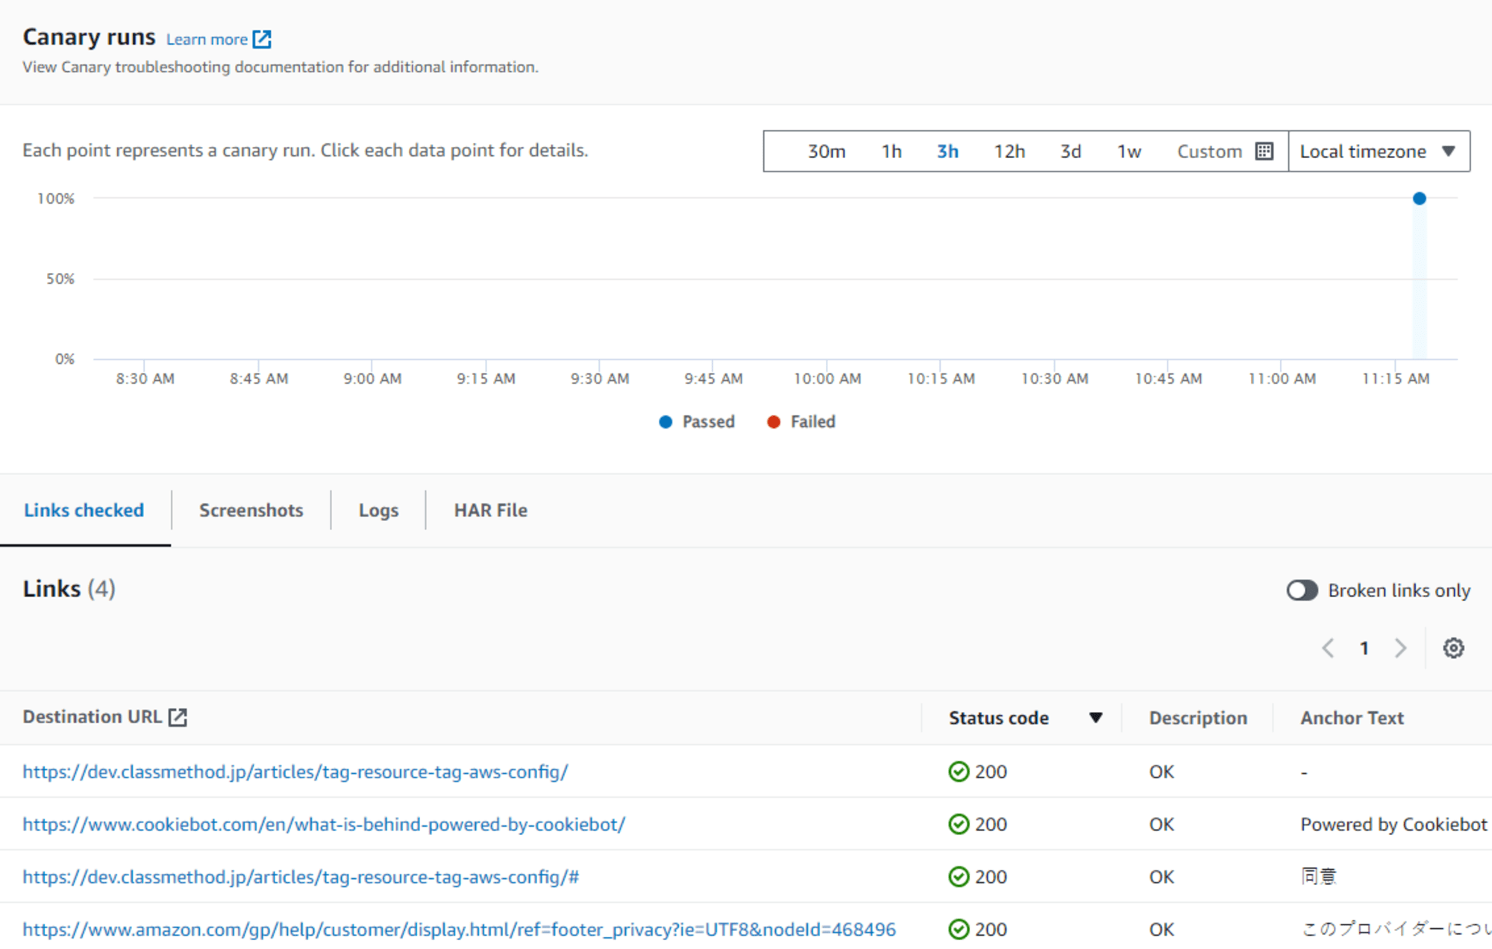The height and width of the screenshot is (949, 1492).
Task: Open the Links checked tab
Action: [x=84, y=510]
